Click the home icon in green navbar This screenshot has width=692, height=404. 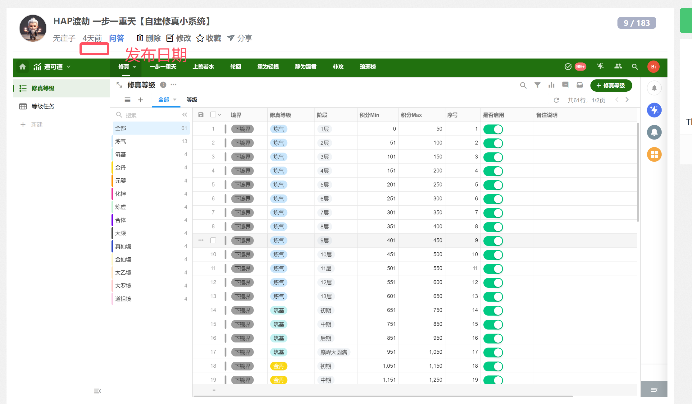point(22,67)
